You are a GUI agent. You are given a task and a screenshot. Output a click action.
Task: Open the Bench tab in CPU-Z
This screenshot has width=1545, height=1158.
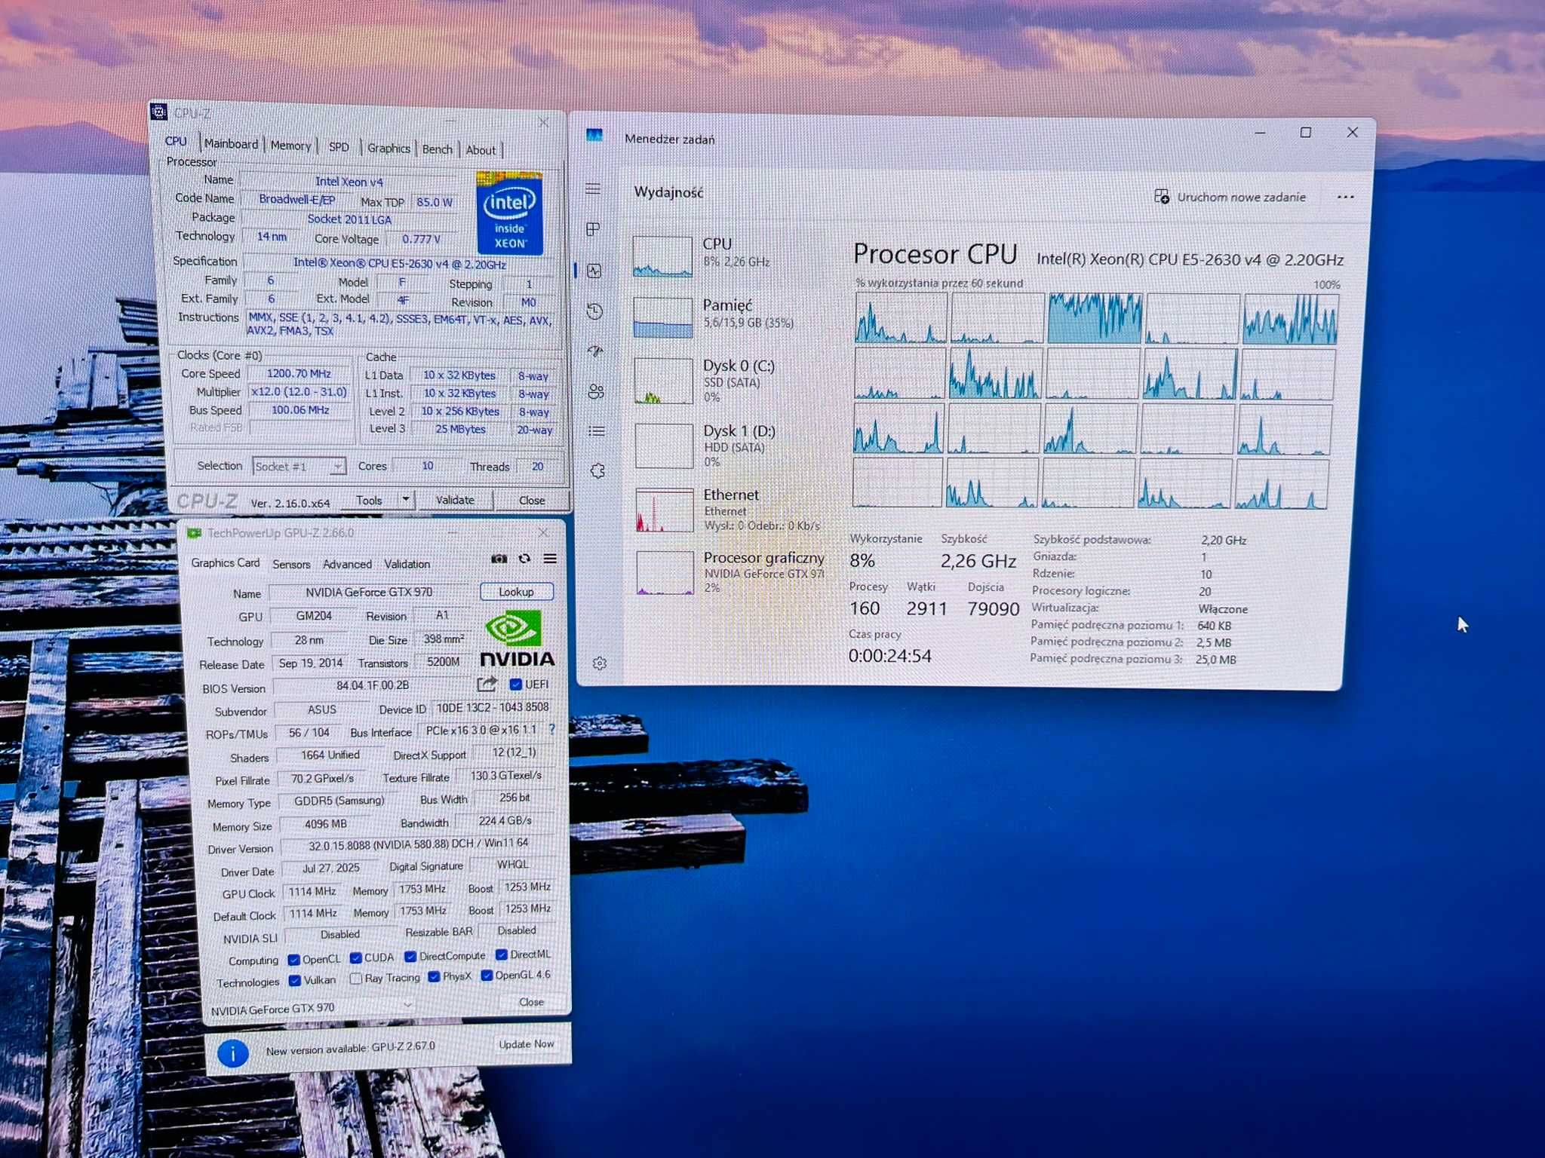[437, 149]
